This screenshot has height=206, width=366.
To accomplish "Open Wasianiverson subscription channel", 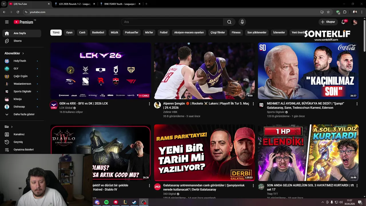I will pos(22,84).
